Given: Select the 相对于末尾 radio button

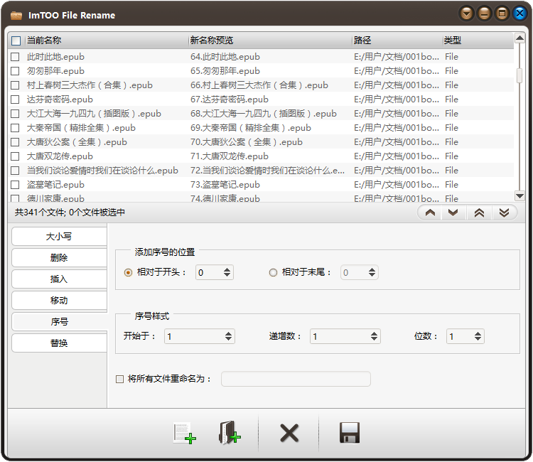Looking at the screenshot, I should tap(273, 272).
